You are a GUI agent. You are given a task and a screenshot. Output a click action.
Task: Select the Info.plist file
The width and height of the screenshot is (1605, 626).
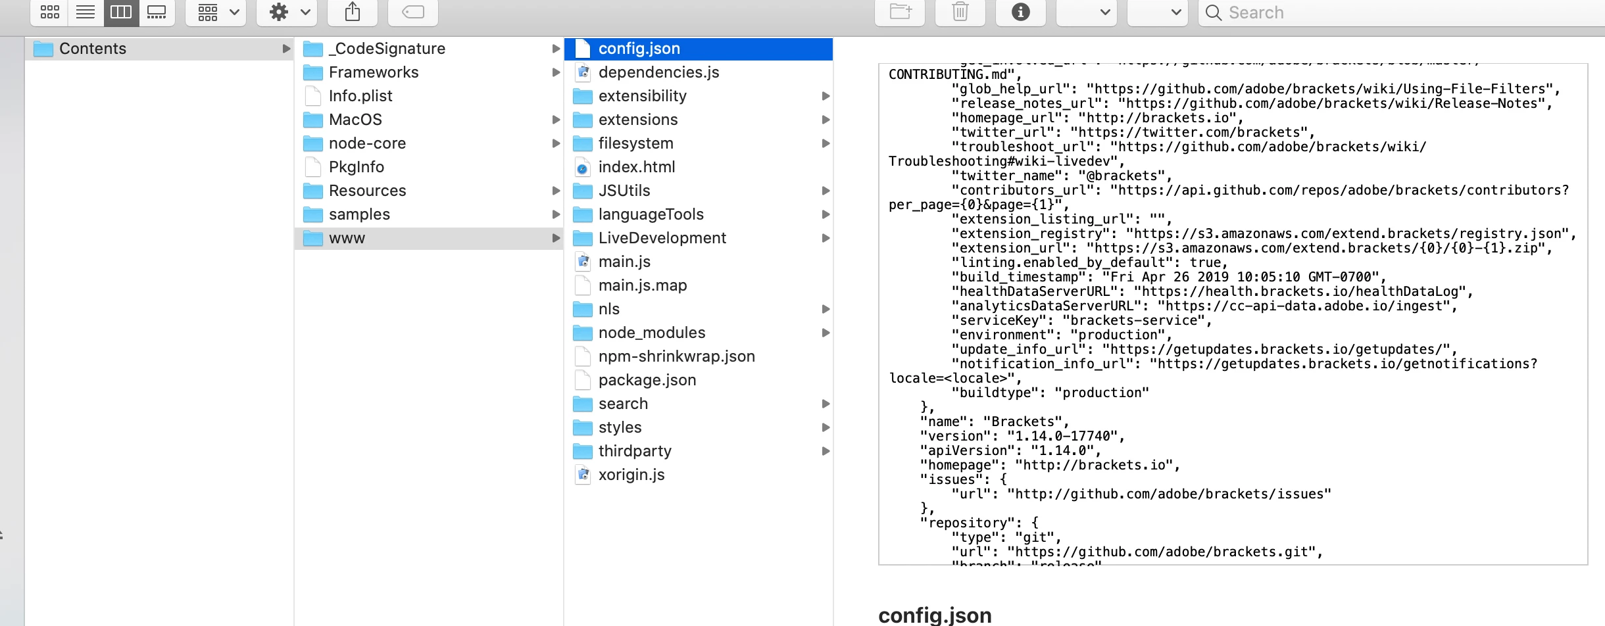[429, 96]
